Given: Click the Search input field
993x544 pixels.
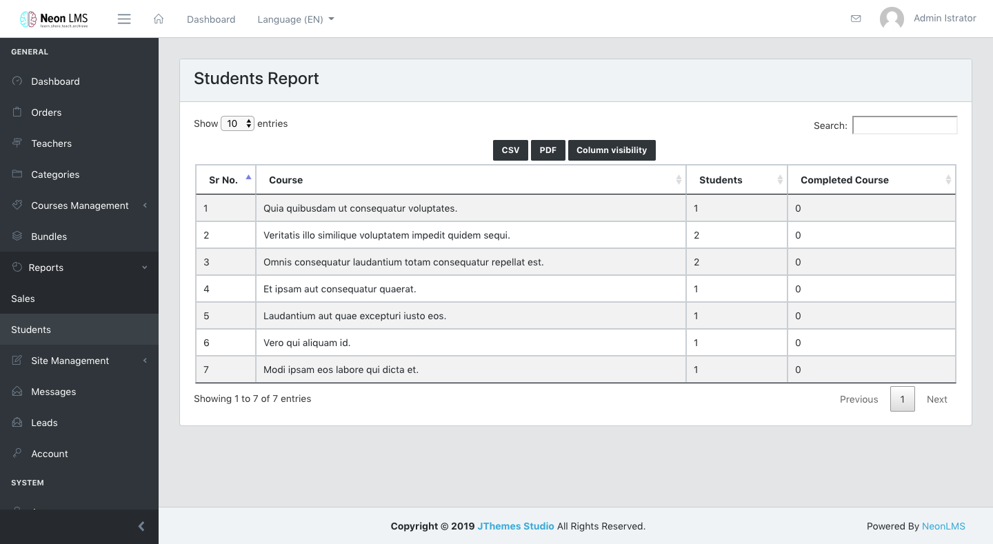Looking at the screenshot, I should (x=904, y=125).
